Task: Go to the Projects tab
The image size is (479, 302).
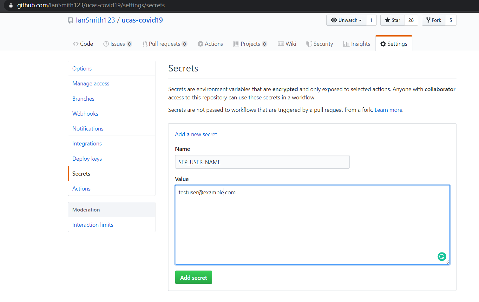Action: (x=250, y=44)
